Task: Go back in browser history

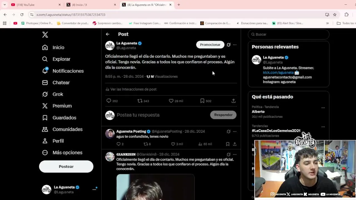Action: 5,14
